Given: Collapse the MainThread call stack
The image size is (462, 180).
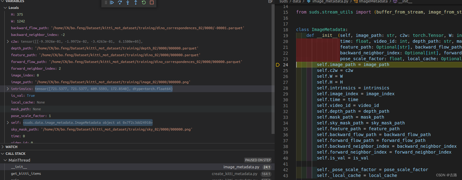Looking at the screenshot, I should coord(5,160).
